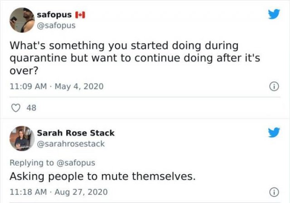Open info icon beside May 4, 2020
The height and width of the screenshot is (203, 290).
(x=274, y=86)
